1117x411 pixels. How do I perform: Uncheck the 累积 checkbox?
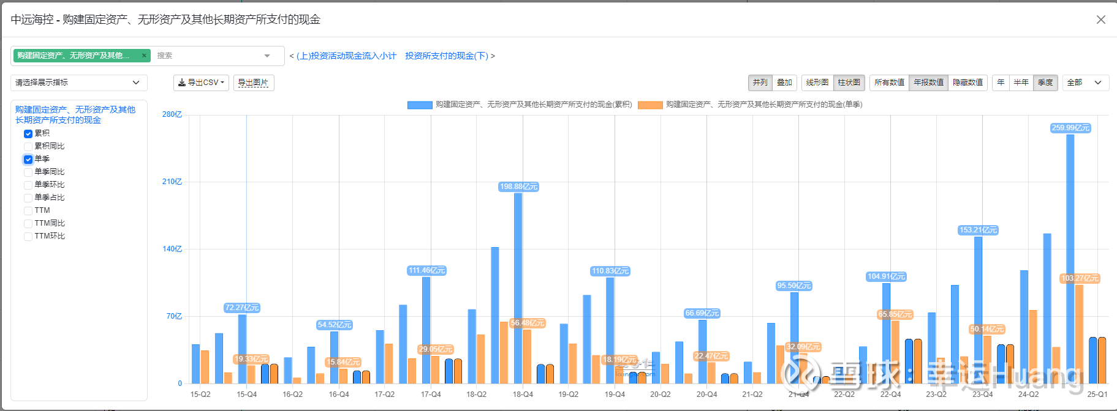(28, 133)
